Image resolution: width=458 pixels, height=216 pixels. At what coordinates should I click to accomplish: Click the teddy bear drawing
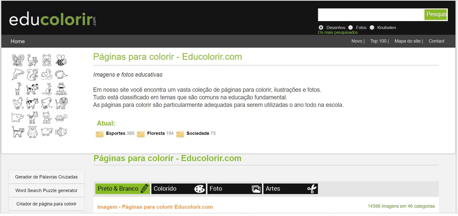47,60
